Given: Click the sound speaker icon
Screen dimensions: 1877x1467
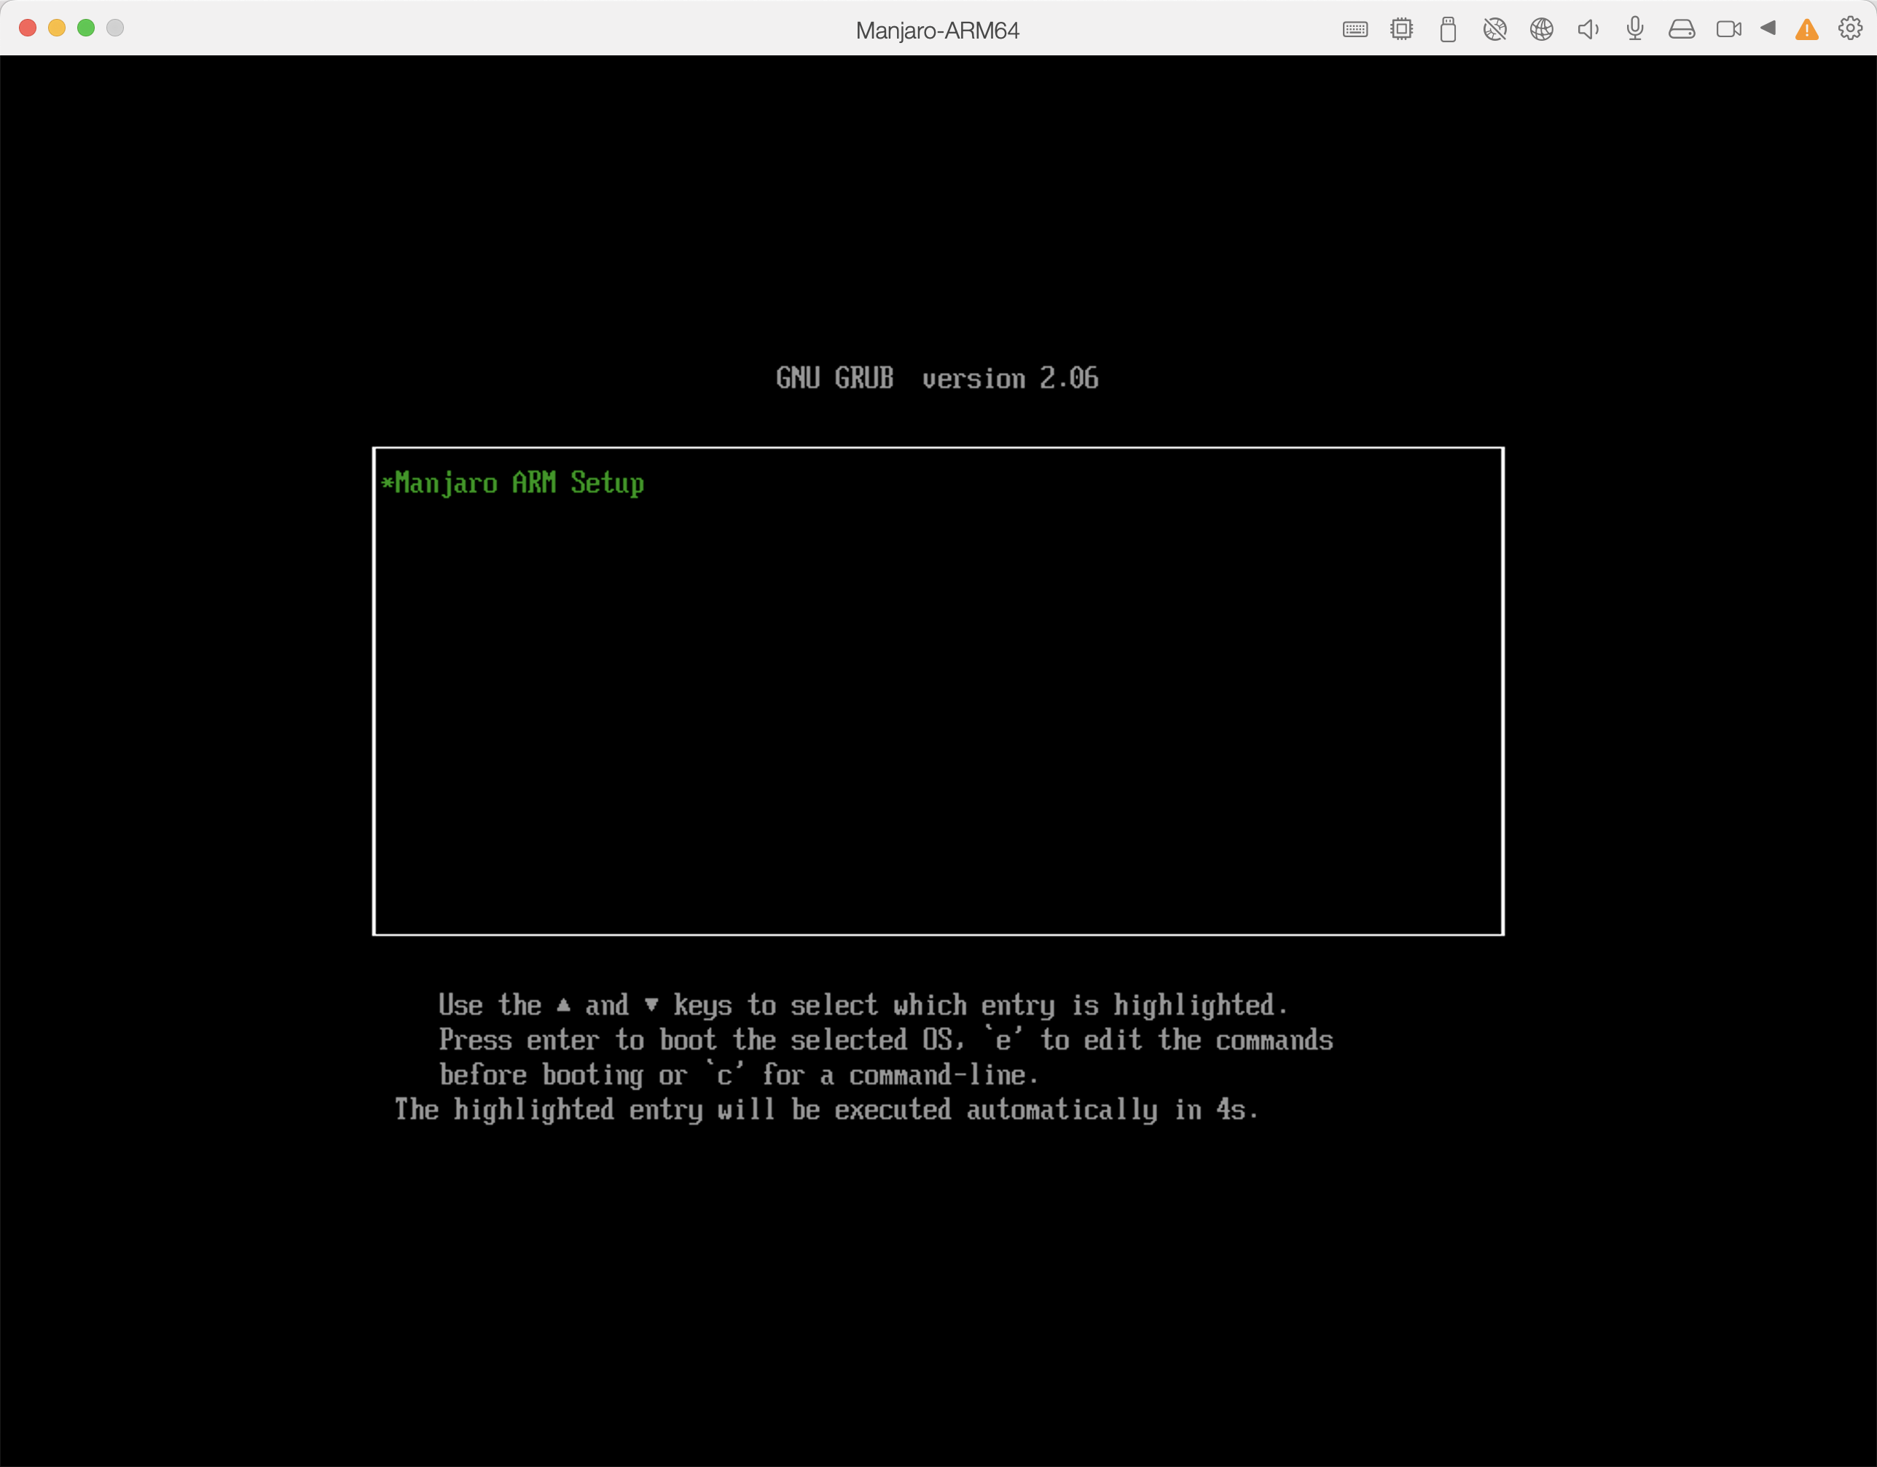Looking at the screenshot, I should (x=1588, y=29).
